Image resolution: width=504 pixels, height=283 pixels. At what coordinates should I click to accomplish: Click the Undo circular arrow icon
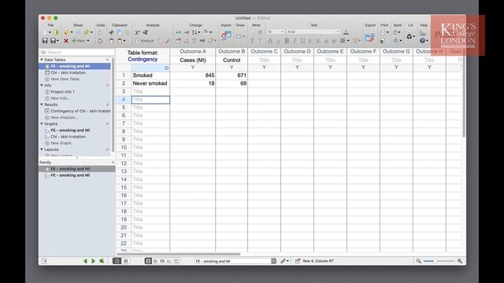[x=100, y=41]
